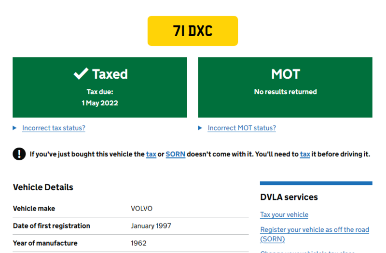Select the 'Tax due: 1 May 2022' text
The height and width of the screenshot is (253, 386).
[x=100, y=97]
